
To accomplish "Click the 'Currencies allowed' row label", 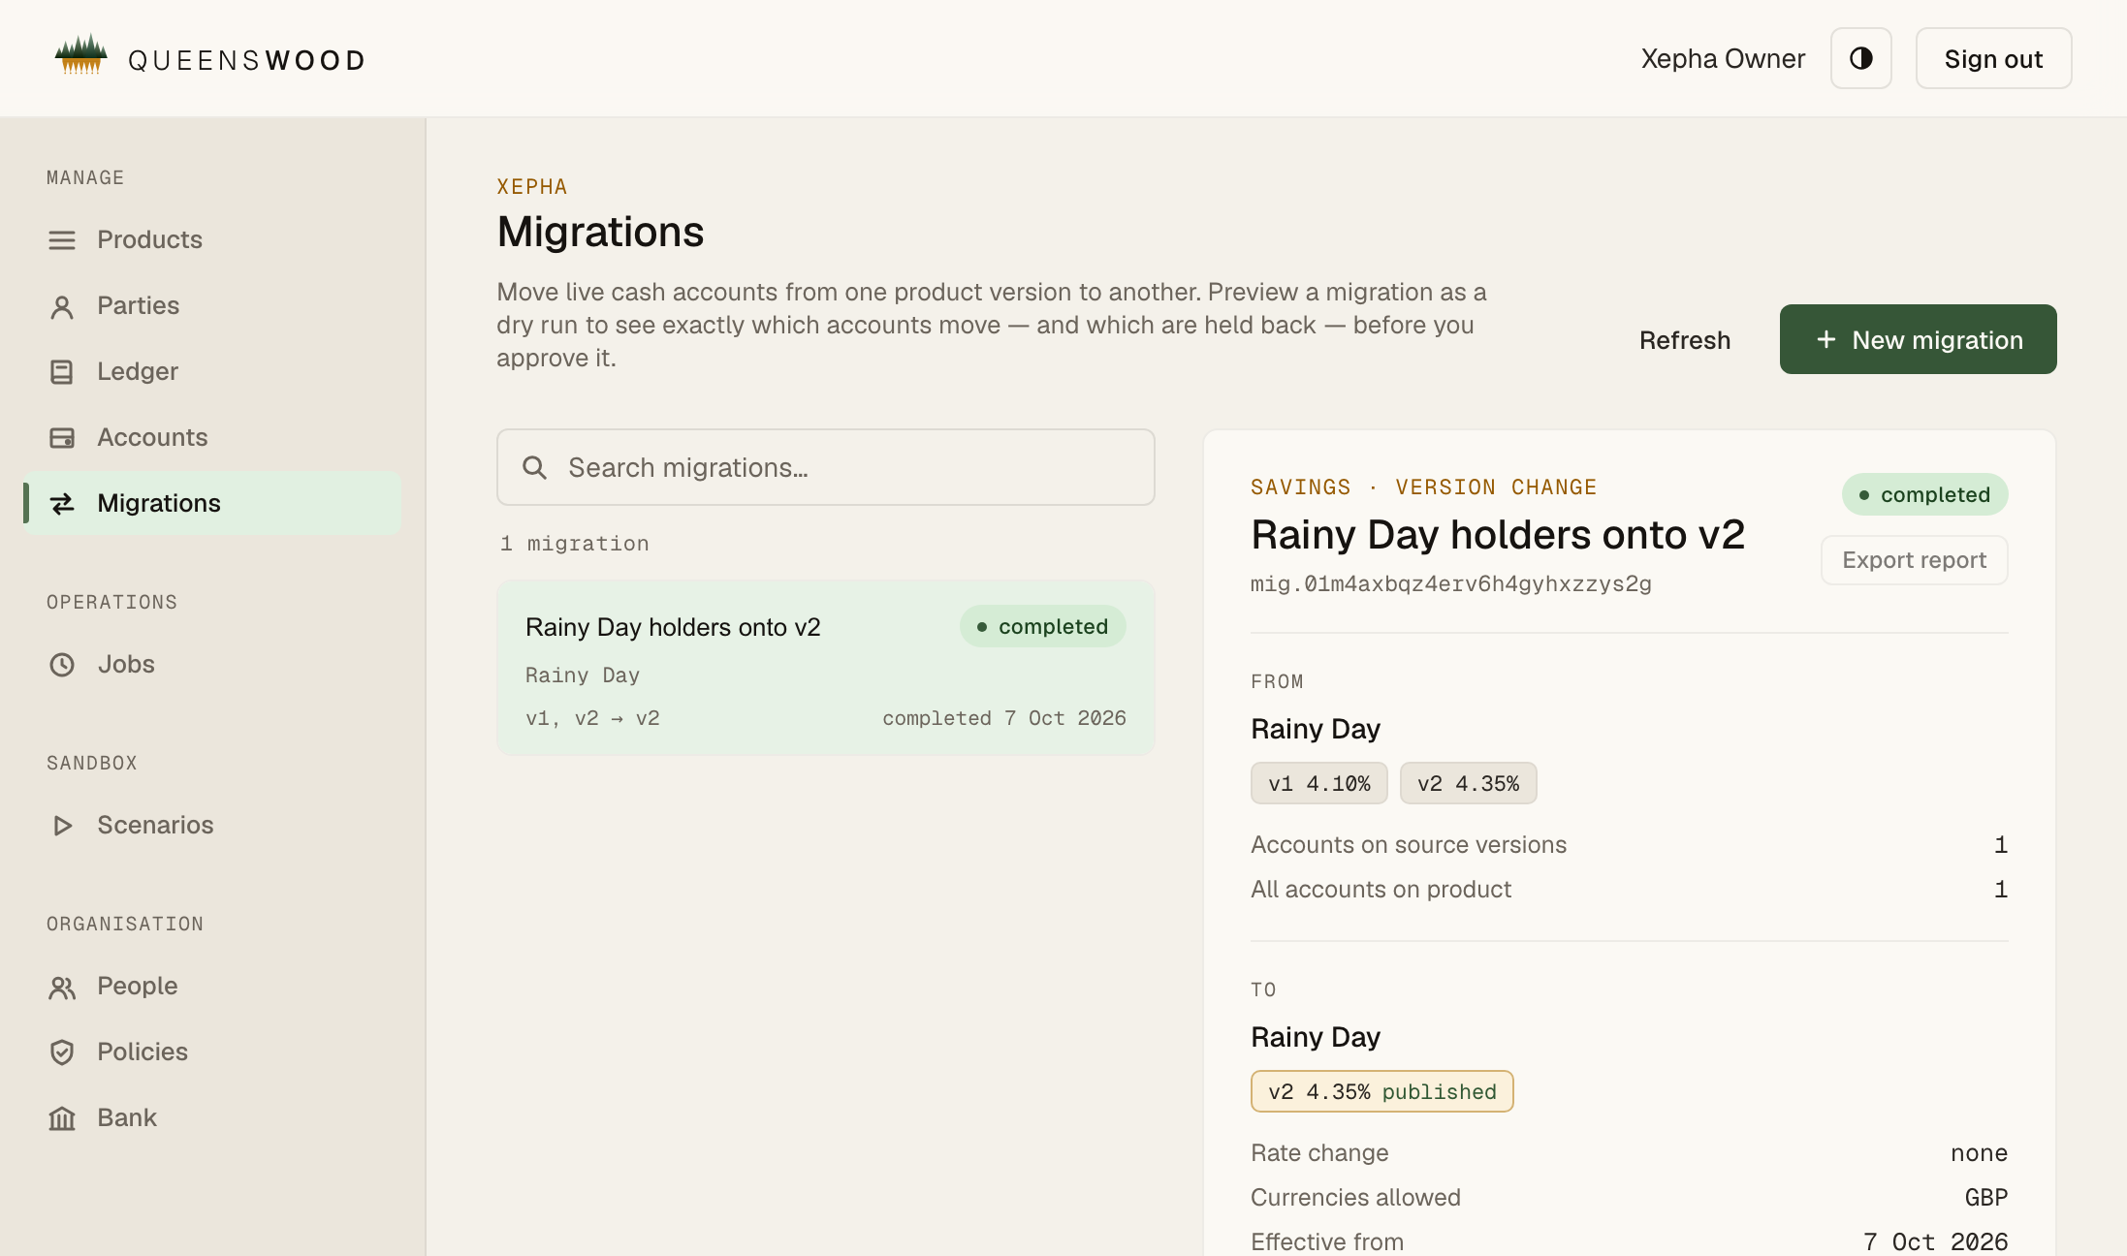I will (x=1355, y=1197).
